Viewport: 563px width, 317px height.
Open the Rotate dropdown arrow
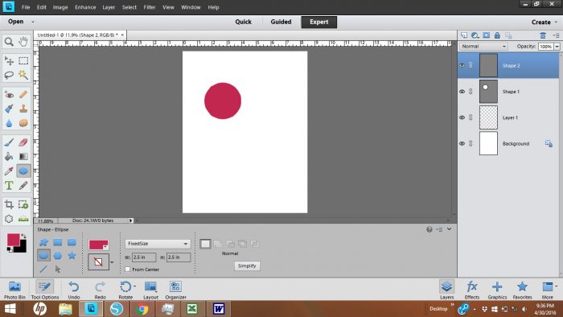[x=134, y=286]
